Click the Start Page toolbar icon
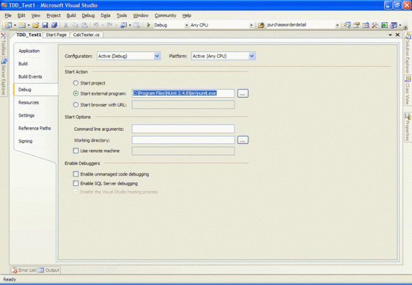This screenshot has height=285, width=412. tap(384, 25)
